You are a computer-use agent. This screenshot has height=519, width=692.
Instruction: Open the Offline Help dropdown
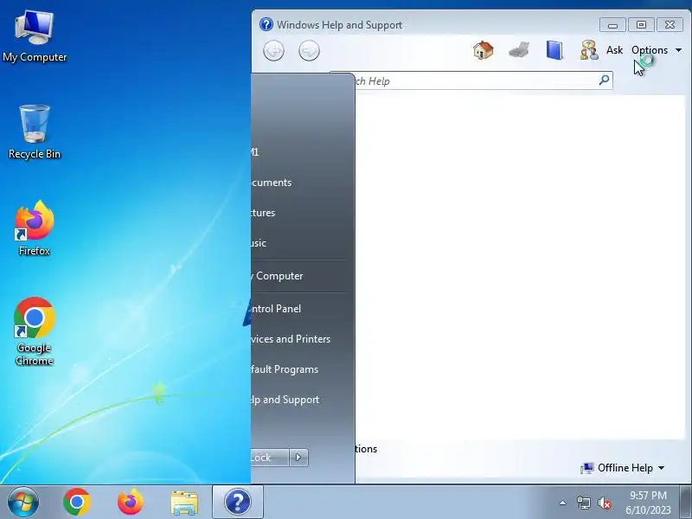pos(623,468)
